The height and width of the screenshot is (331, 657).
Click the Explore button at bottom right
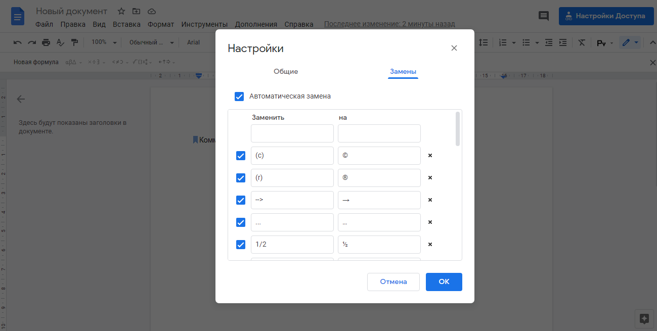(644, 318)
